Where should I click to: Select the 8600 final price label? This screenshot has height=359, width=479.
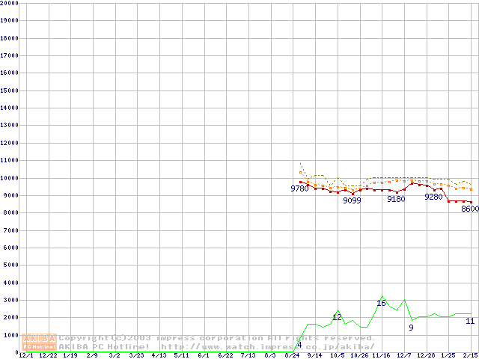click(469, 209)
